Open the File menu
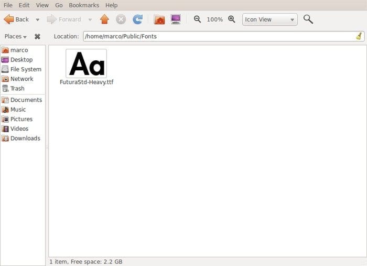The width and height of the screenshot is (367, 266). [8, 5]
